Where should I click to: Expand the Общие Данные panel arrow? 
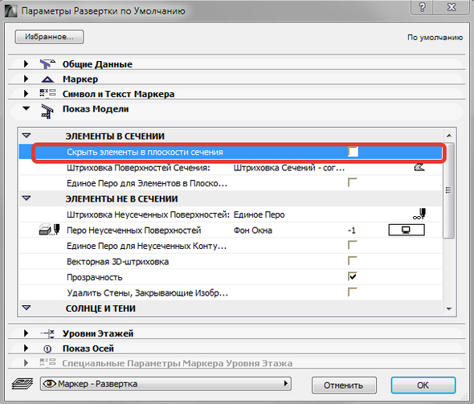point(26,63)
